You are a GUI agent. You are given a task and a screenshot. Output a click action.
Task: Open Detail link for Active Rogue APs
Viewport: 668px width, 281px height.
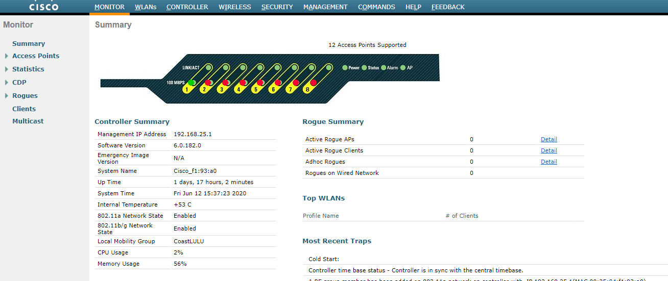tap(549, 139)
